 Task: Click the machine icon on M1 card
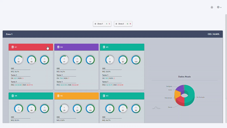(12, 47)
